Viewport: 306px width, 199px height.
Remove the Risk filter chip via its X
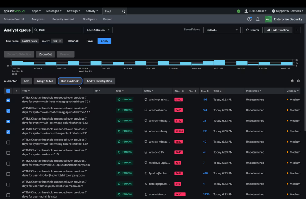click(61, 41)
